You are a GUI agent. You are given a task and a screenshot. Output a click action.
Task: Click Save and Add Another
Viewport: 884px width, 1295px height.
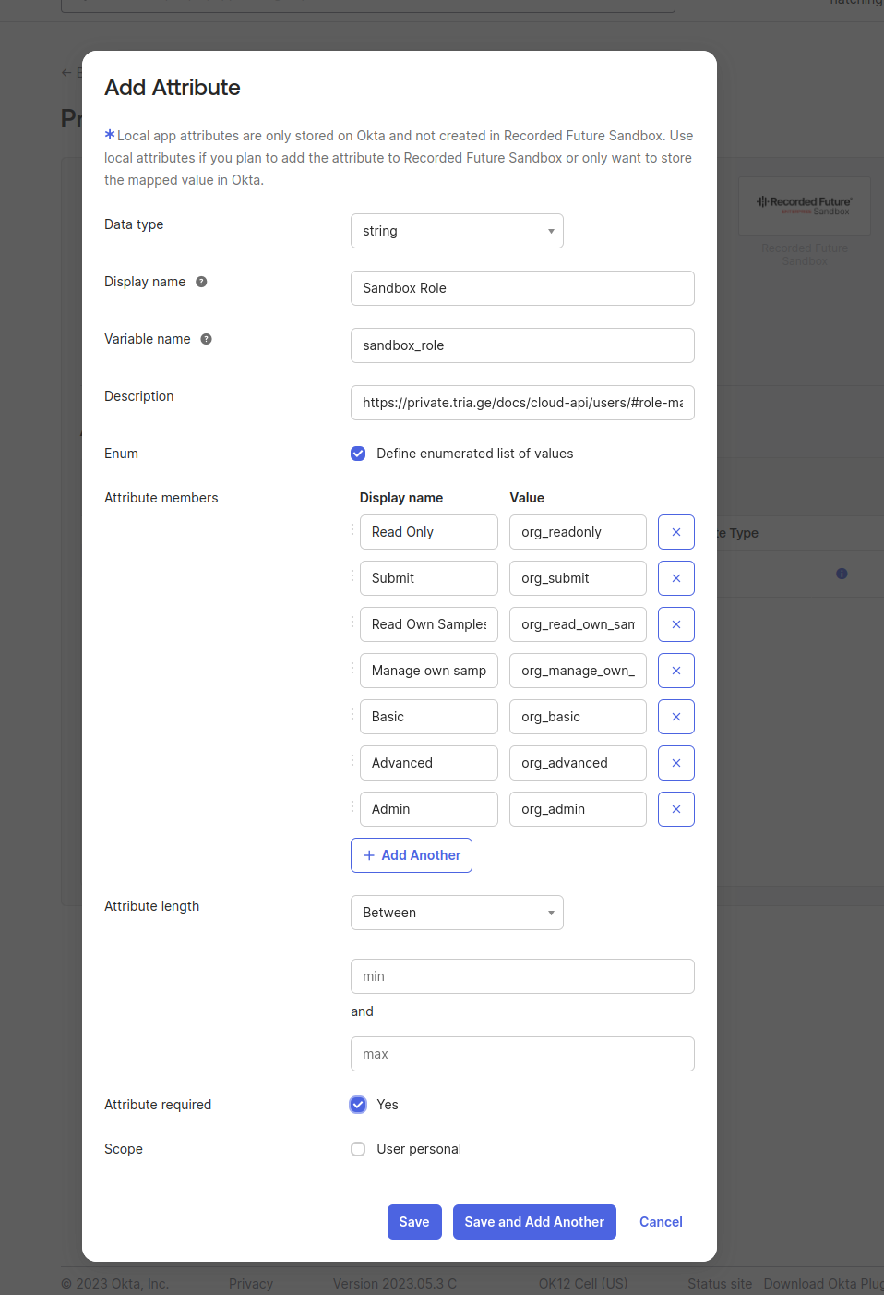coord(534,1222)
